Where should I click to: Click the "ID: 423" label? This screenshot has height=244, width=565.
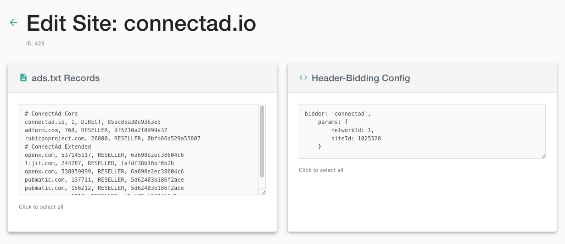tap(35, 44)
